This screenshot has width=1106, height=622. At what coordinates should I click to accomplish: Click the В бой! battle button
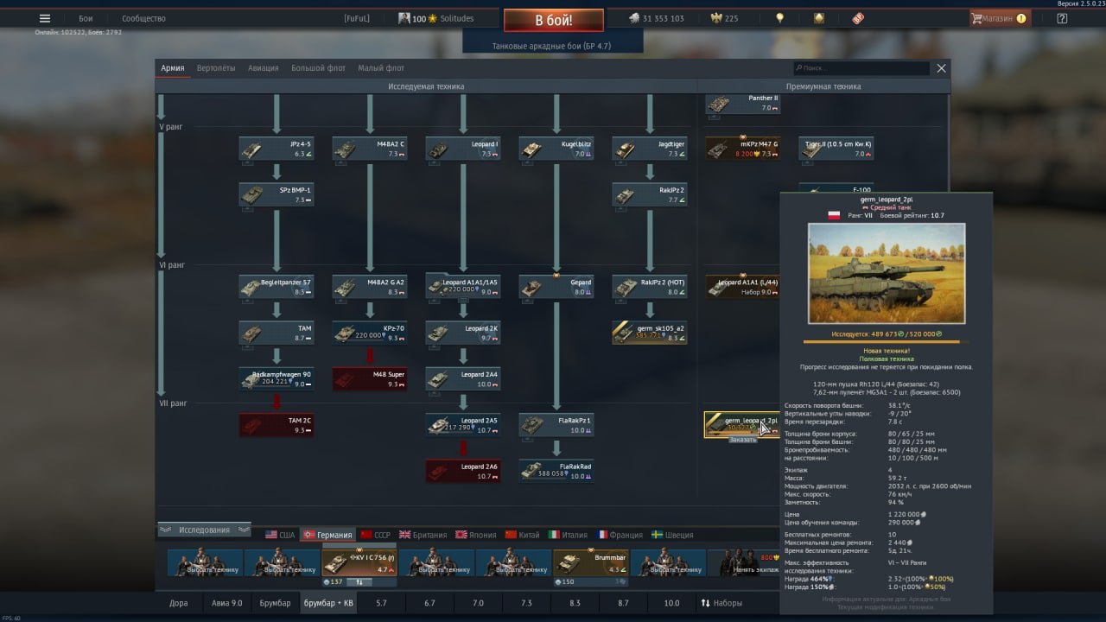point(554,20)
